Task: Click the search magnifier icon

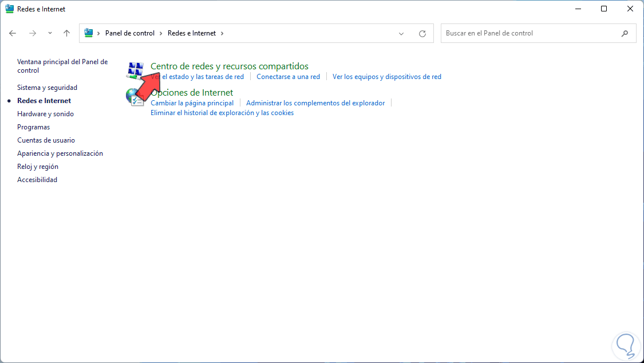Action: [625, 33]
